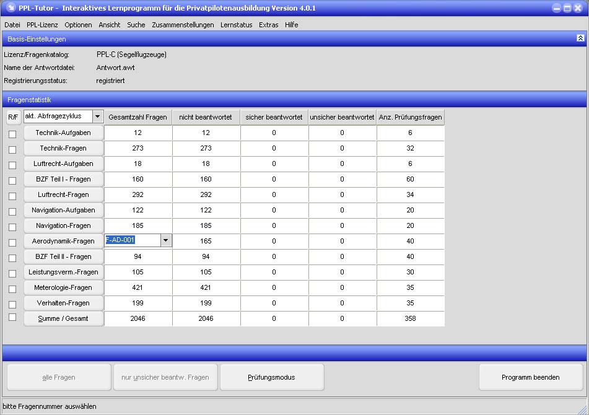Tick the Summe / Gesamt checkbox
This screenshot has height=415, width=589.
12,317
